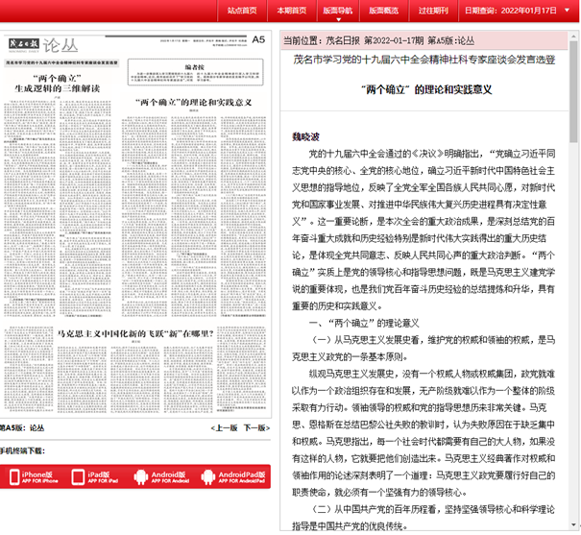Open the 站点首页 menu item
This screenshot has width=581, height=535.
pos(242,11)
